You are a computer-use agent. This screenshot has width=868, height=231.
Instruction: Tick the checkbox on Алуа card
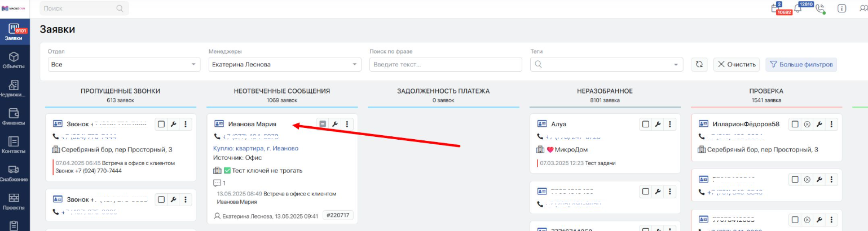coord(645,124)
